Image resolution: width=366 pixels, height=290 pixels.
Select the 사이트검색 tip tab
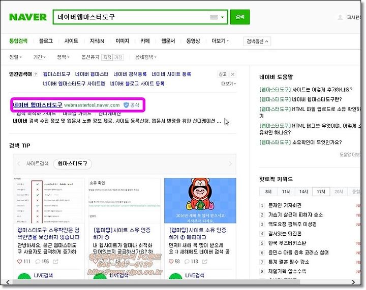point(37,163)
